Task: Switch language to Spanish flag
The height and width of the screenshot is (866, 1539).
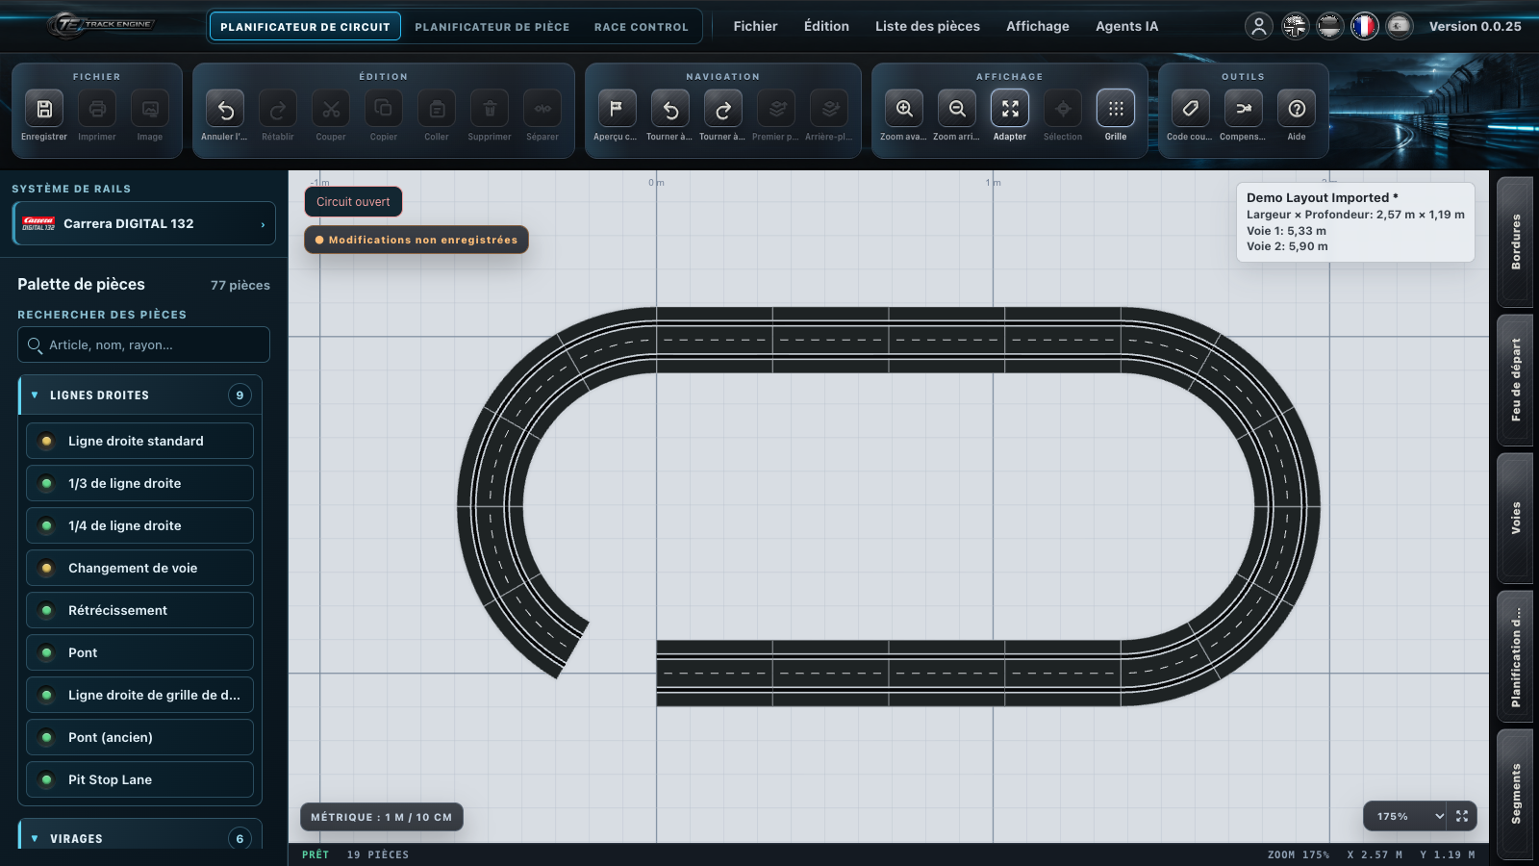Action: click(1399, 26)
